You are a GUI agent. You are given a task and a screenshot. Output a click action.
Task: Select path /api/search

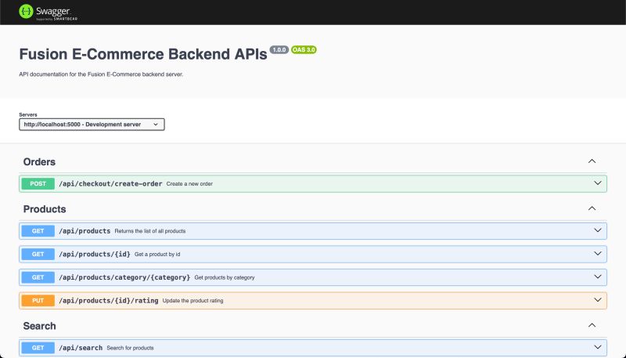coord(81,348)
